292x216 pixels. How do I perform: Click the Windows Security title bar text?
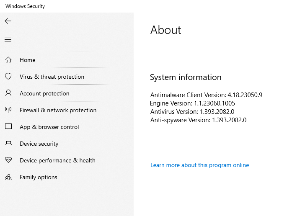click(25, 6)
